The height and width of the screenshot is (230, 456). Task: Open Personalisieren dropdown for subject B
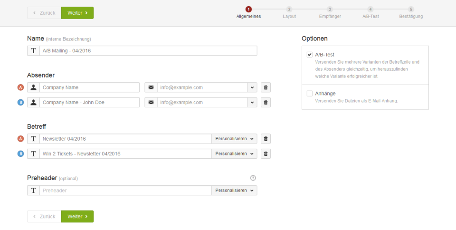click(x=234, y=153)
